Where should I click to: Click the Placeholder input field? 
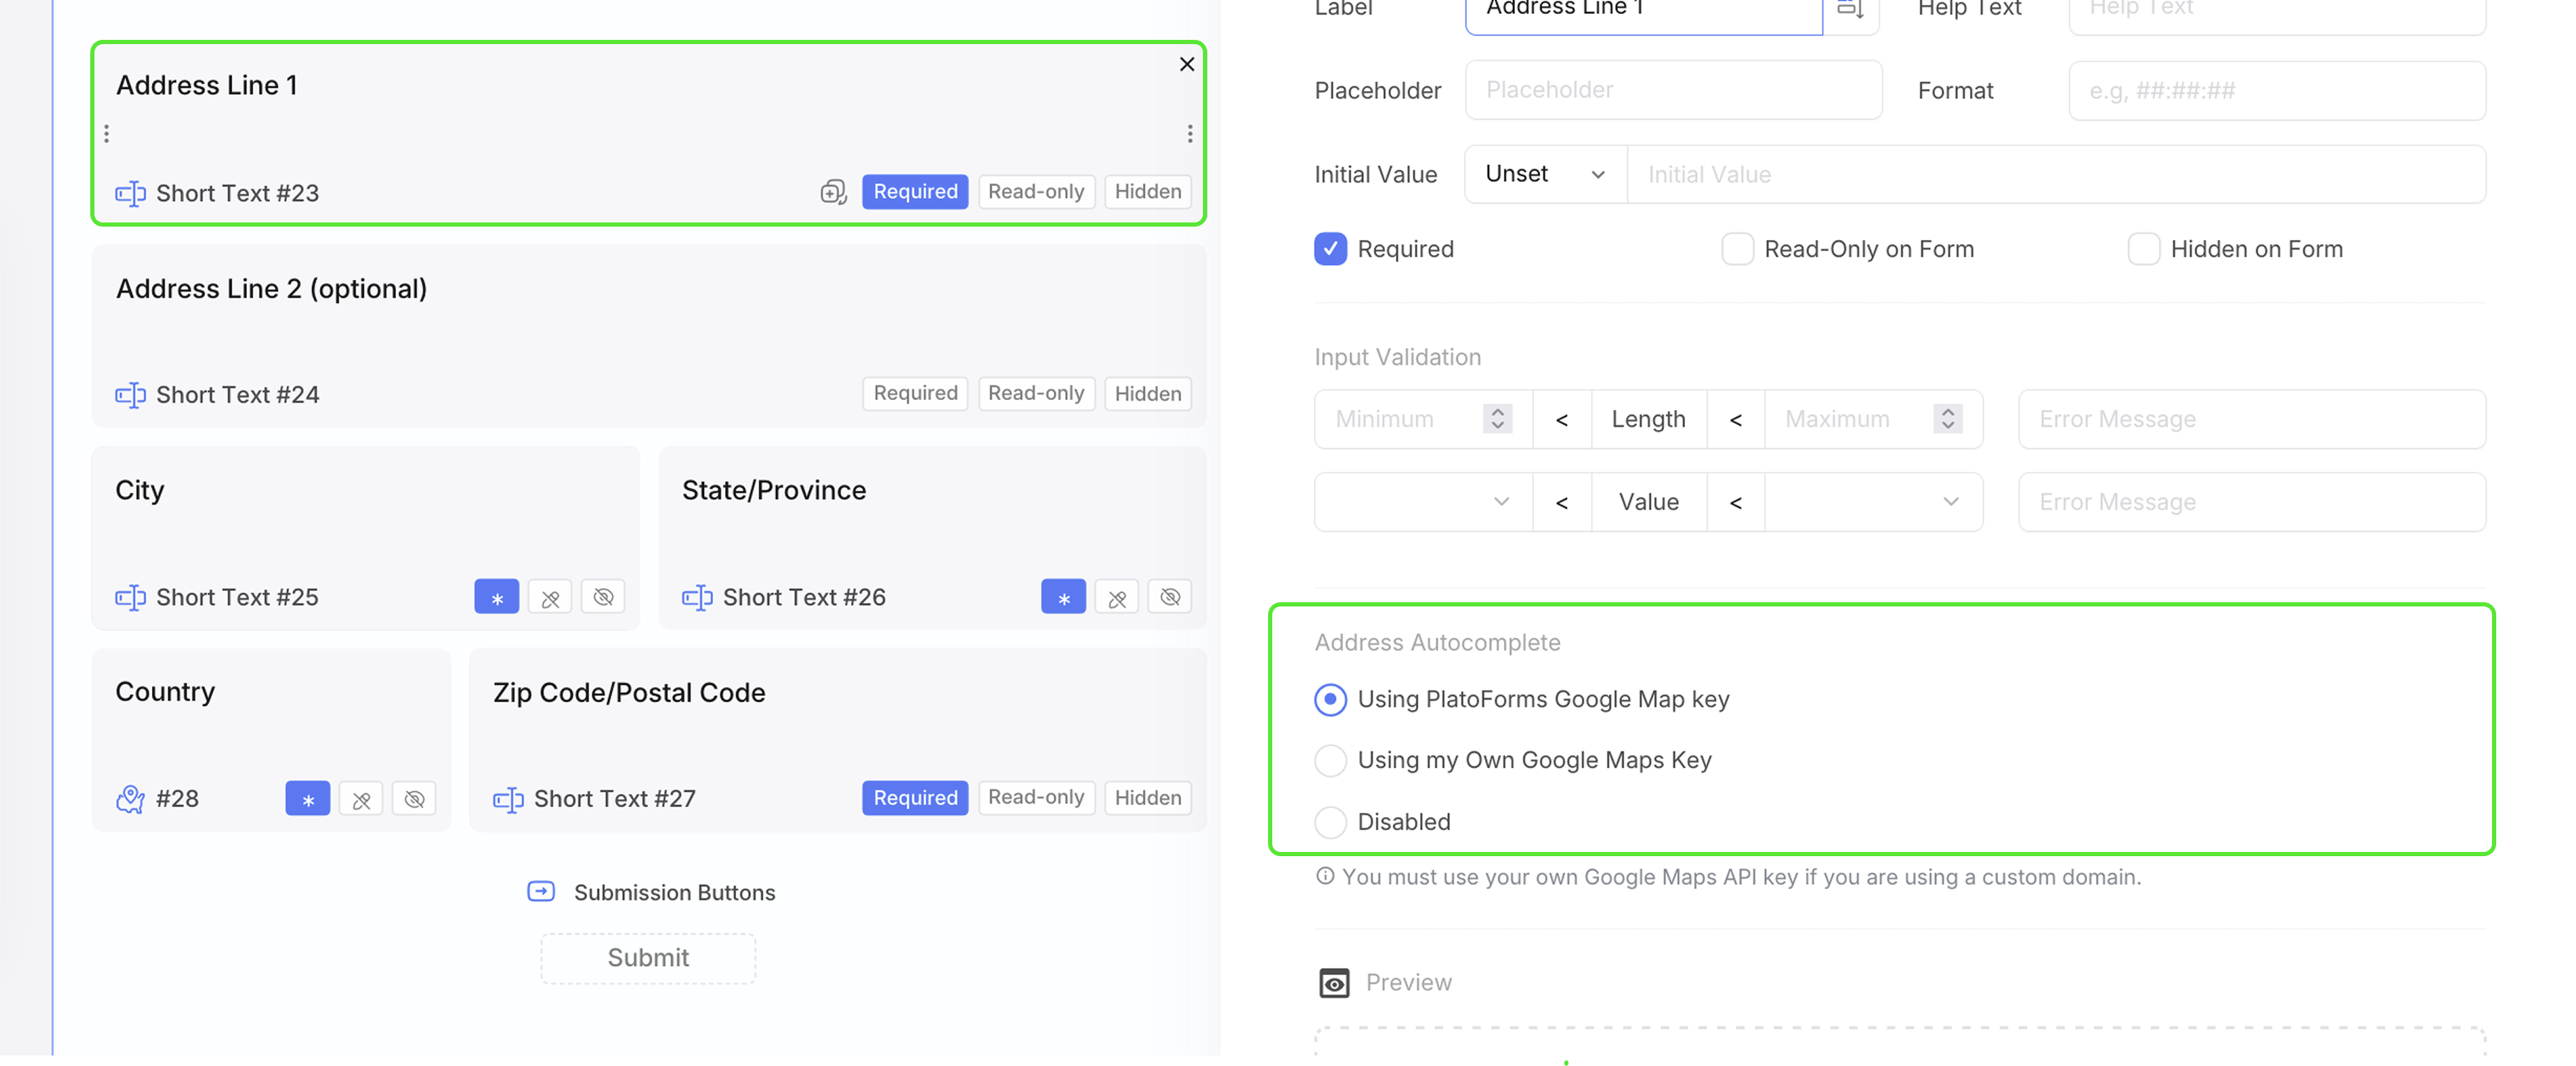tap(1673, 90)
